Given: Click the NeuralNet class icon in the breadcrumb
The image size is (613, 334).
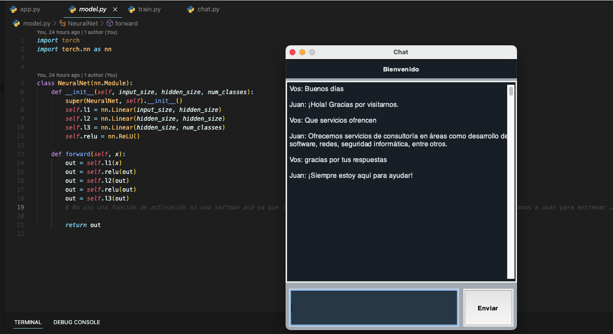Looking at the screenshot, I should (63, 23).
